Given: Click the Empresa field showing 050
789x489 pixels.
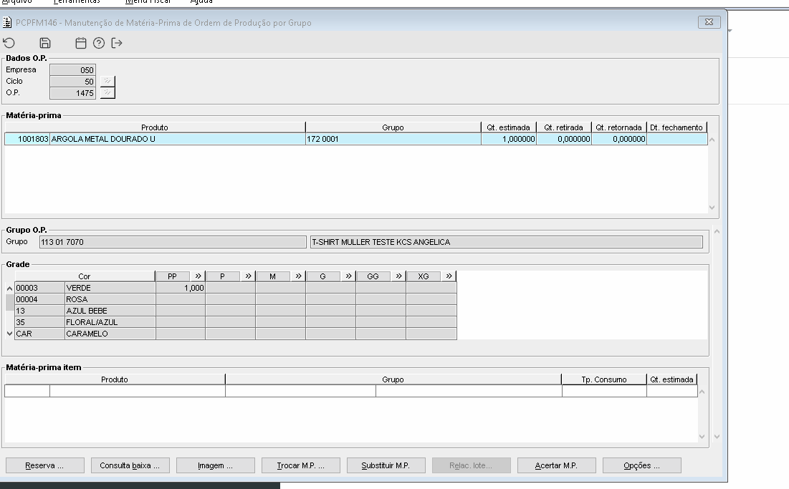Looking at the screenshot, I should (72, 70).
